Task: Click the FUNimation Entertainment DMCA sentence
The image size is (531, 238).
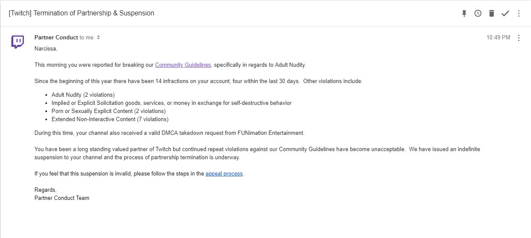Action: (x=169, y=133)
